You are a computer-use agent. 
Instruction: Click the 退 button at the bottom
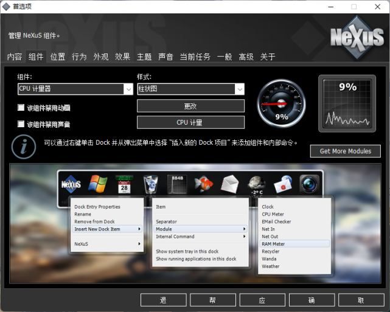click(x=164, y=300)
